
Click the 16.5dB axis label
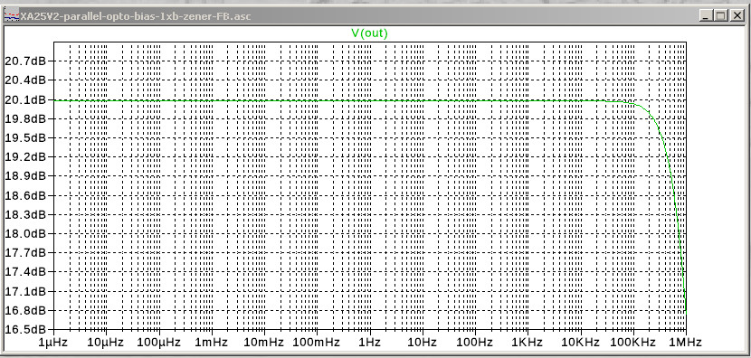(25, 329)
